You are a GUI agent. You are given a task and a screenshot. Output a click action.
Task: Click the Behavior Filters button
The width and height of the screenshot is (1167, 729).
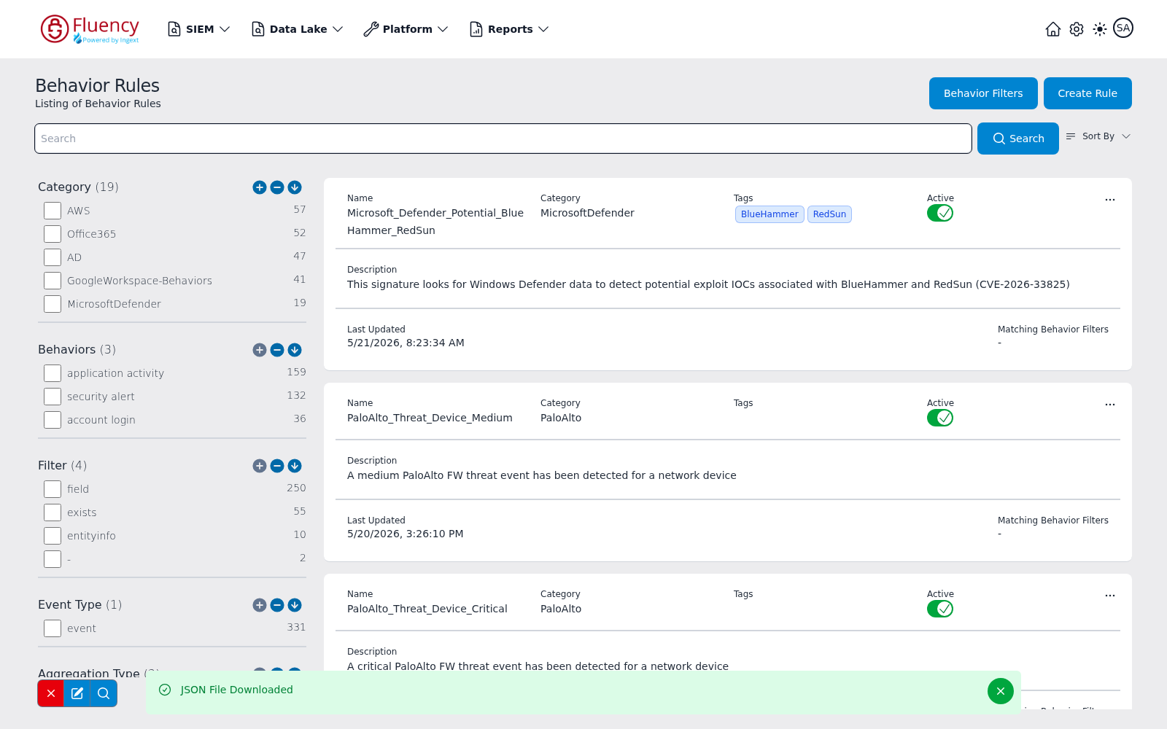(x=983, y=93)
